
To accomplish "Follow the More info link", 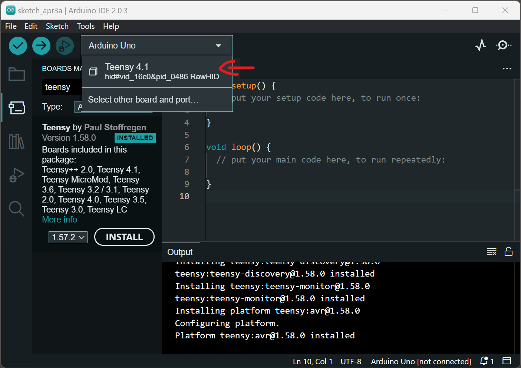I will [60, 220].
